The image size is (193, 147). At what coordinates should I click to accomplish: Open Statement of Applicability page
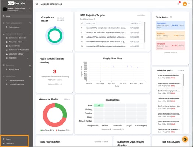point(18,50)
